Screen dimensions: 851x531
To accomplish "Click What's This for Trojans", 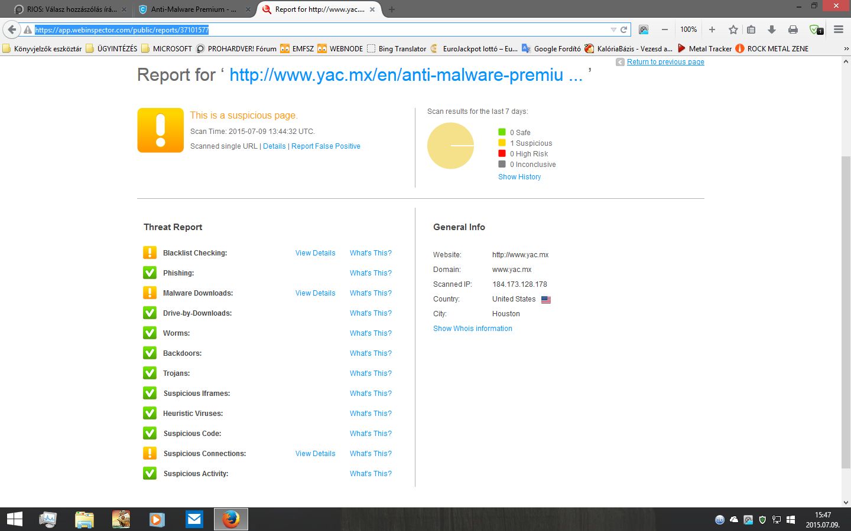I will [371, 373].
